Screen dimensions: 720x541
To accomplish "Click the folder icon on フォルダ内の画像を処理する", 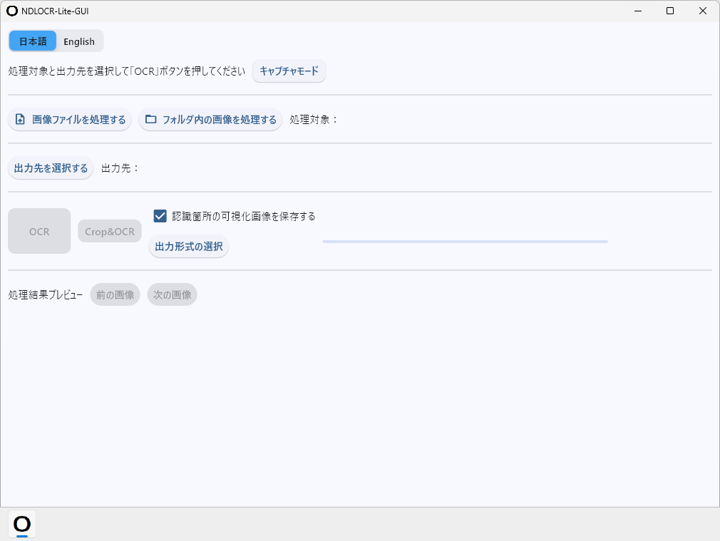I will click(x=150, y=120).
